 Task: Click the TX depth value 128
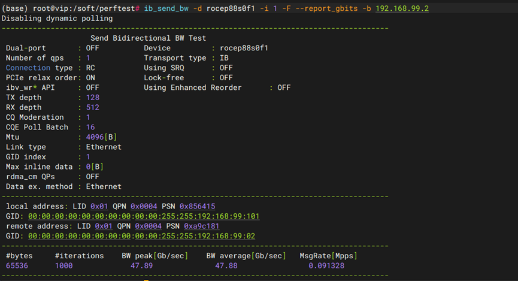pyautogui.click(x=92, y=97)
